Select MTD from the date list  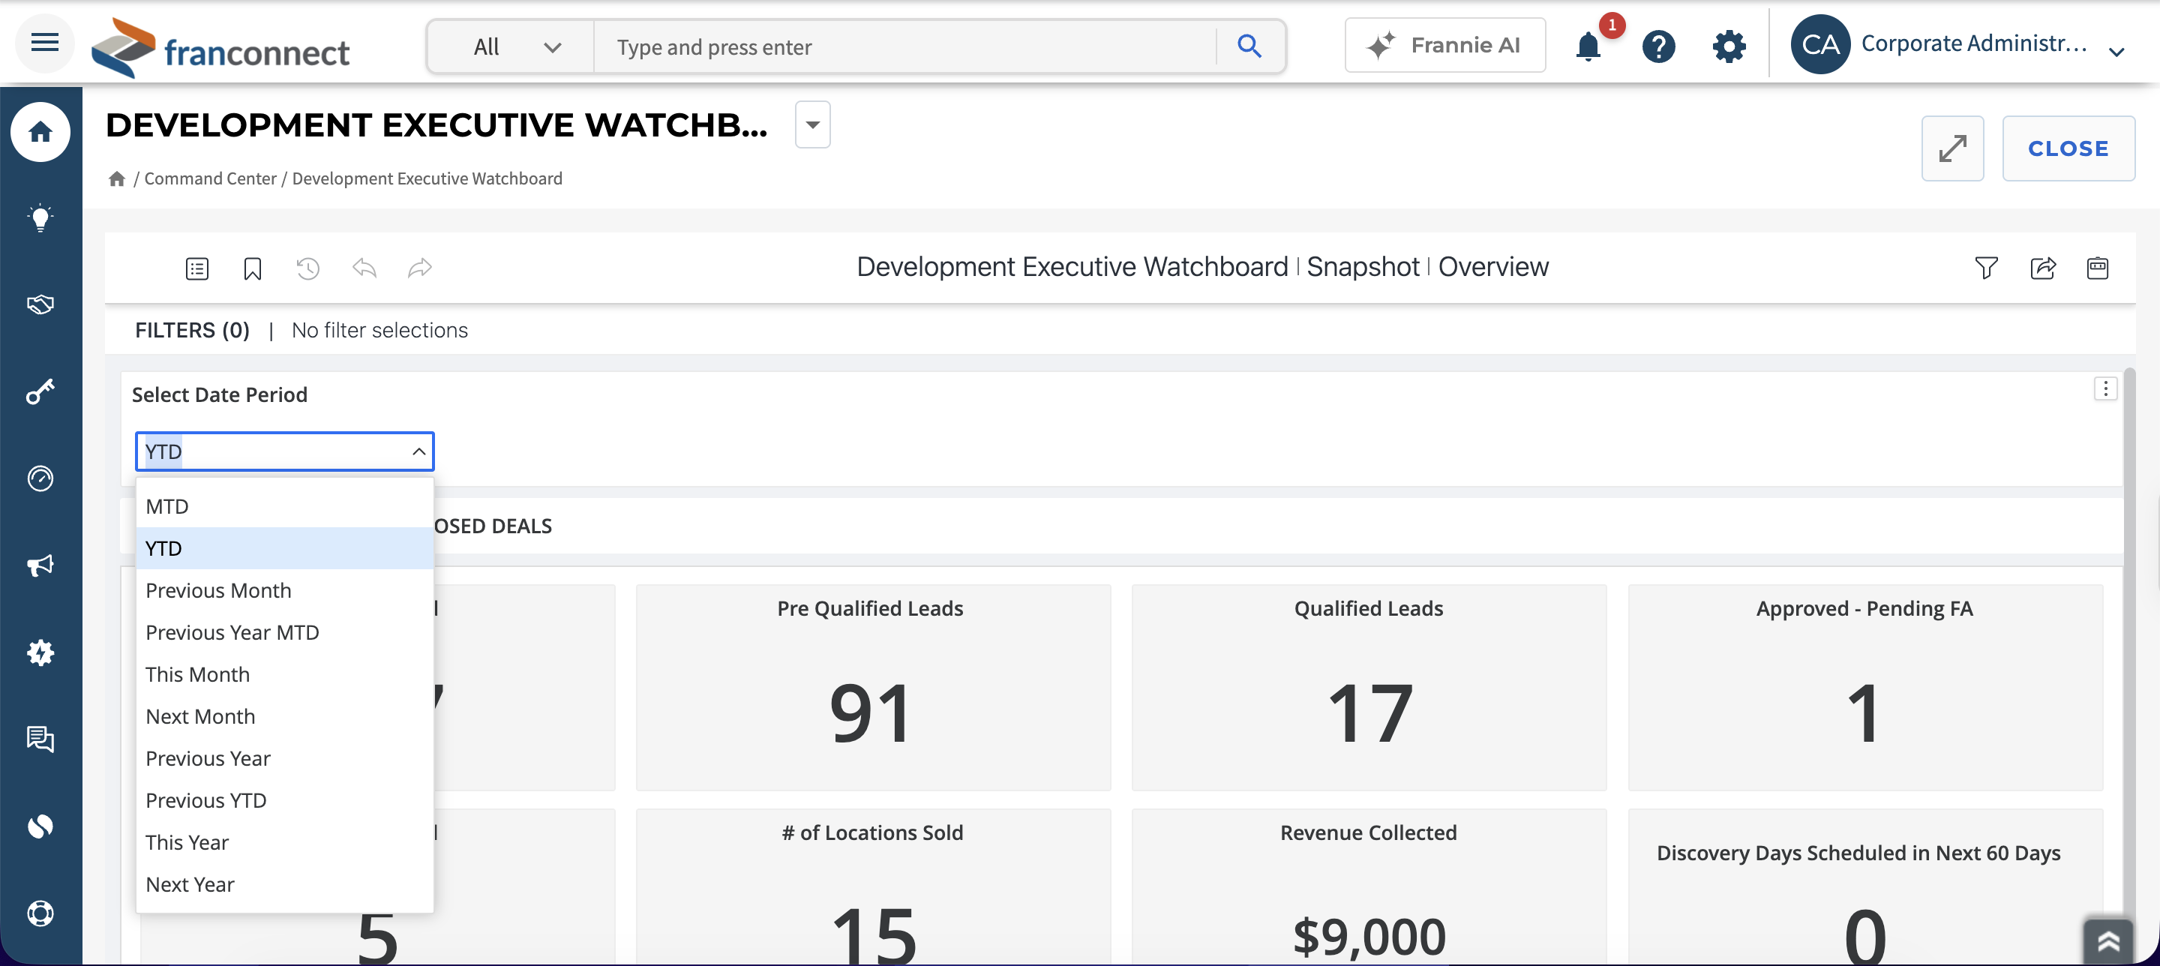click(285, 506)
